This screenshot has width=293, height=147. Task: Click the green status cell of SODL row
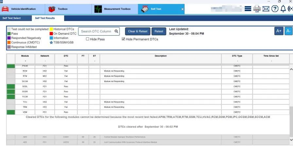coord(11,86)
